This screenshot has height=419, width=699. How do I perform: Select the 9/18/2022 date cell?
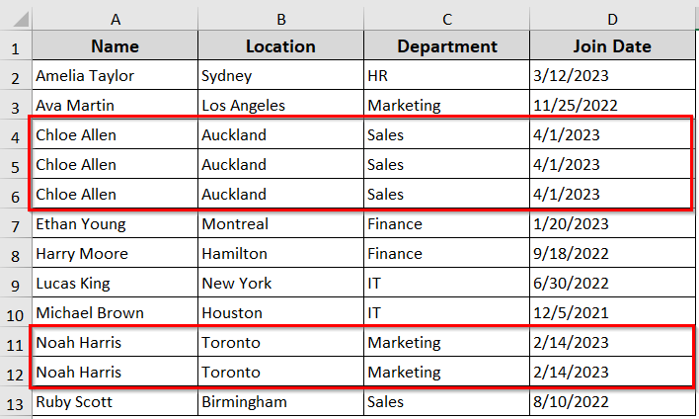pos(612,253)
